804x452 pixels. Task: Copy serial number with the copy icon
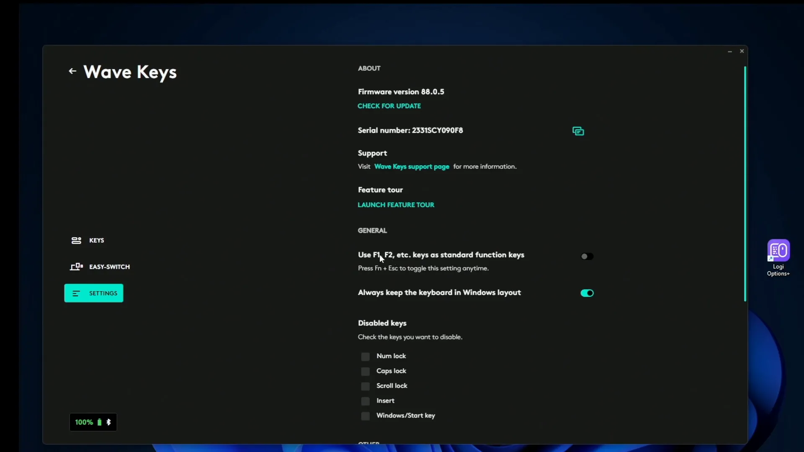[x=578, y=131]
